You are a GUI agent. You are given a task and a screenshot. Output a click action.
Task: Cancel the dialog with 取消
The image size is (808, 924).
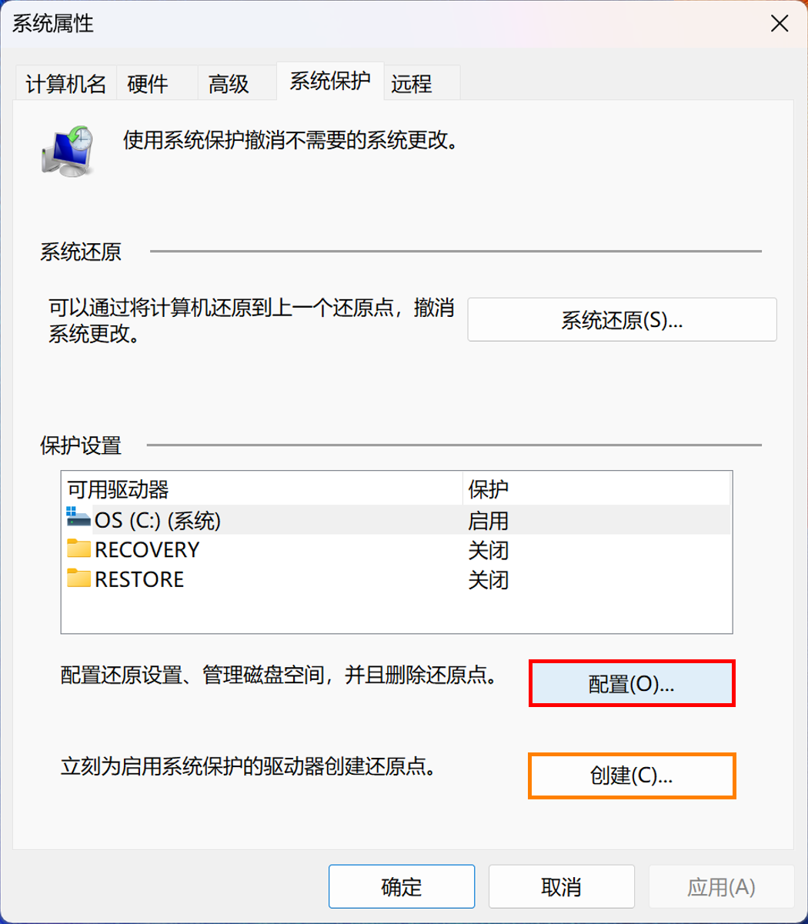[561, 886]
